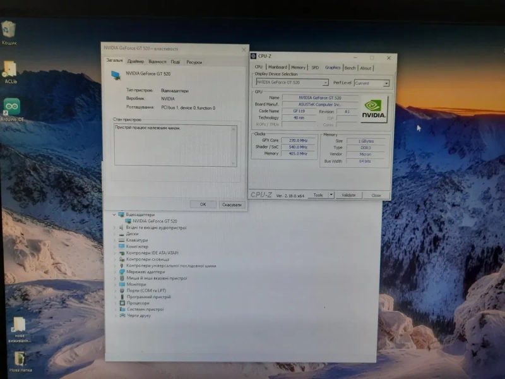Click the CPU-Z title bar app icon
This screenshot has height=379, width=505.
coord(254,56)
